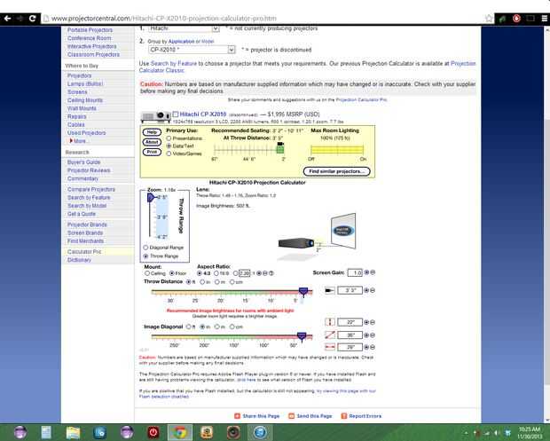Decrease image height with minus icon

click(x=373, y=322)
